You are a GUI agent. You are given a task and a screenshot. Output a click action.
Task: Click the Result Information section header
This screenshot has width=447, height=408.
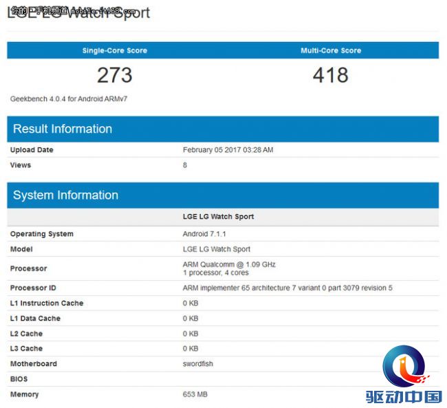point(223,129)
